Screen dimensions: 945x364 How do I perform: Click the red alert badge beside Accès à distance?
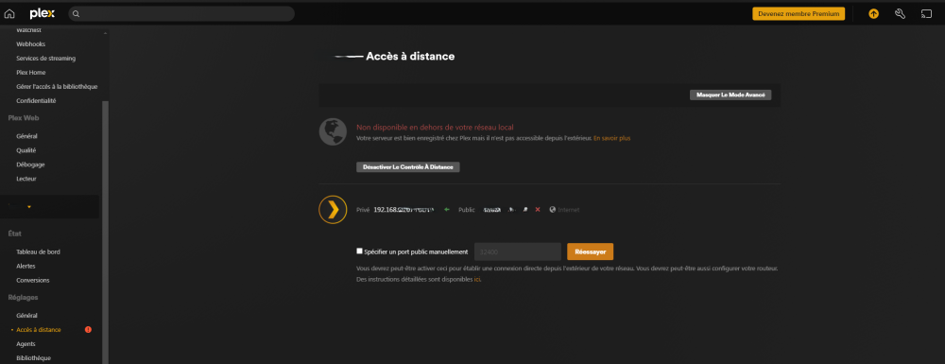pos(88,330)
